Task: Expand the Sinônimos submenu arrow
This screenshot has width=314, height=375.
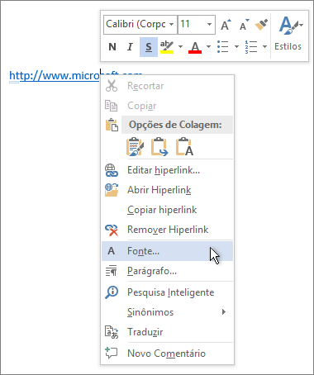Action: (224, 312)
